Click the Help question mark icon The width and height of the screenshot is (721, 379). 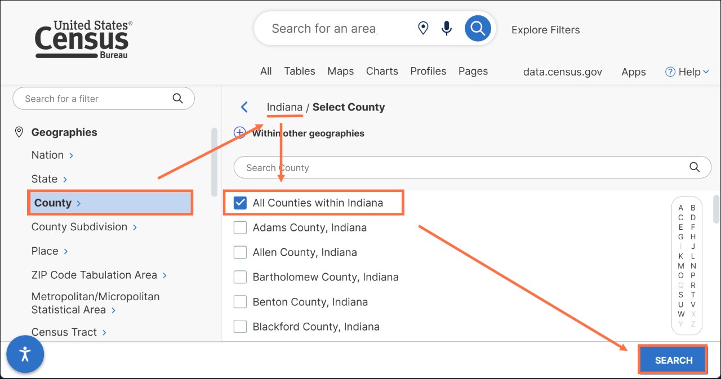pyautogui.click(x=670, y=72)
